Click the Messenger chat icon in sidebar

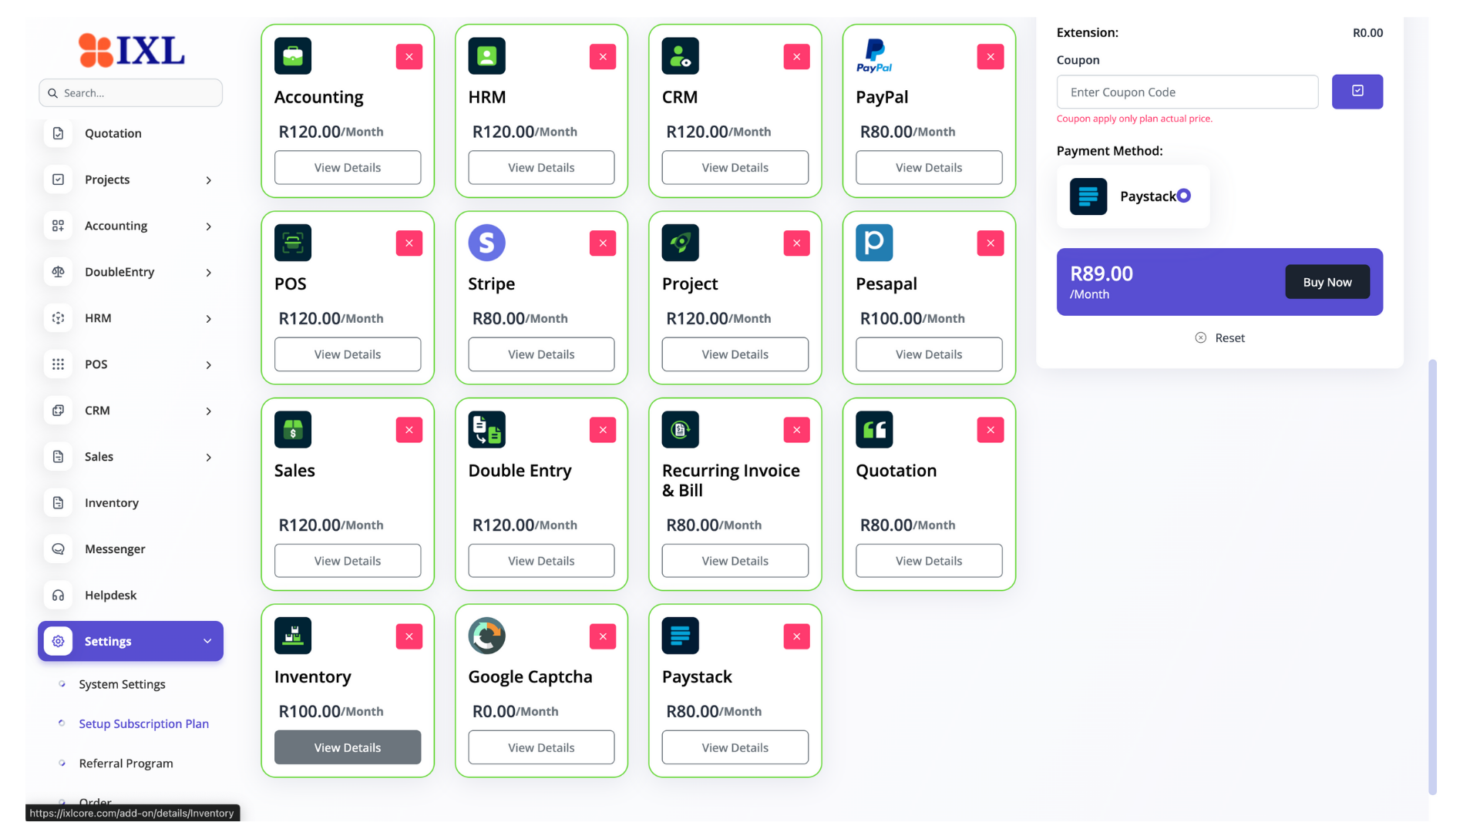[58, 549]
